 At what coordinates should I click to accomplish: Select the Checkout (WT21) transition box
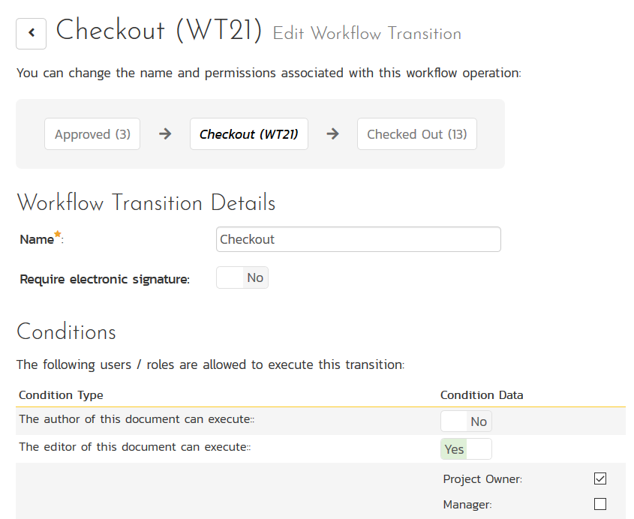tap(248, 134)
